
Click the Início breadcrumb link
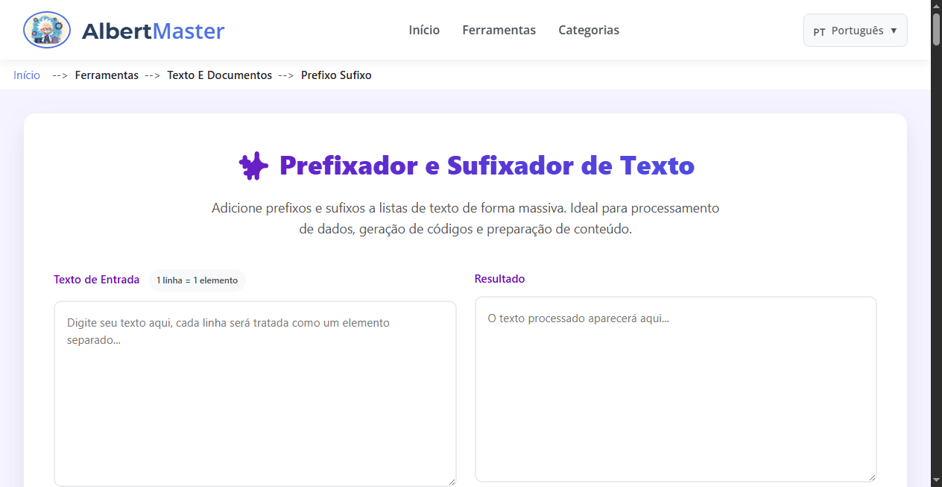click(26, 75)
